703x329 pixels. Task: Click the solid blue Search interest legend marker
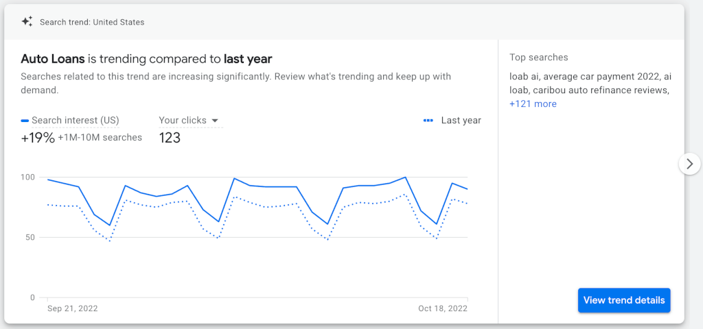point(25,121)
